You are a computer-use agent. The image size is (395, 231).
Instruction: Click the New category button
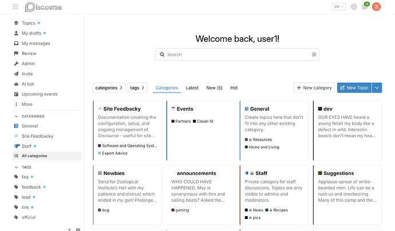(x=314, y=88)
